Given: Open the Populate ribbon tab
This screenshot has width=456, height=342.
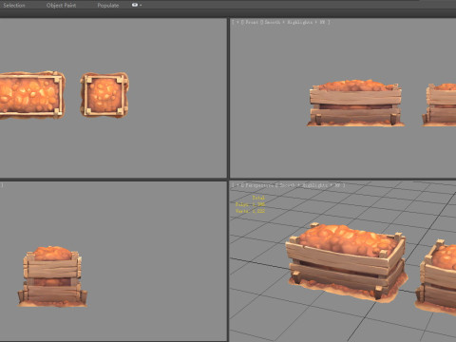Looking at the screenshot, I should (x=108, y=6).
